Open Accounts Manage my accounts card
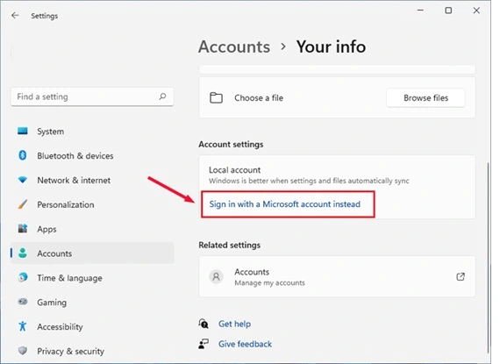Image resolution: width=500 pixels, height=364 pixels. 337,276
